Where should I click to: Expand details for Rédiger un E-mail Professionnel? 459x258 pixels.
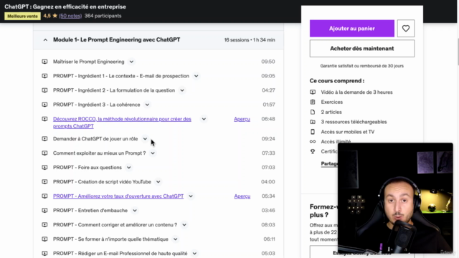pos(194,253)
